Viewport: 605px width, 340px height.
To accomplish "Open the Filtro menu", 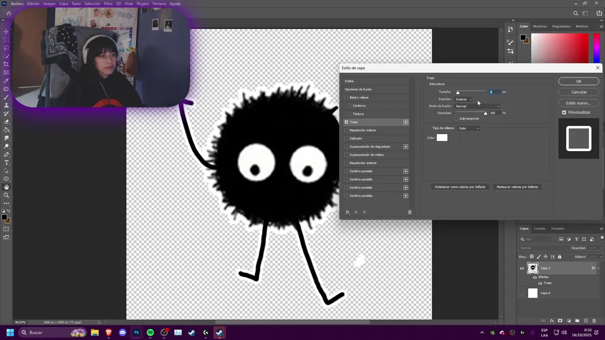I will click(108, 4).
